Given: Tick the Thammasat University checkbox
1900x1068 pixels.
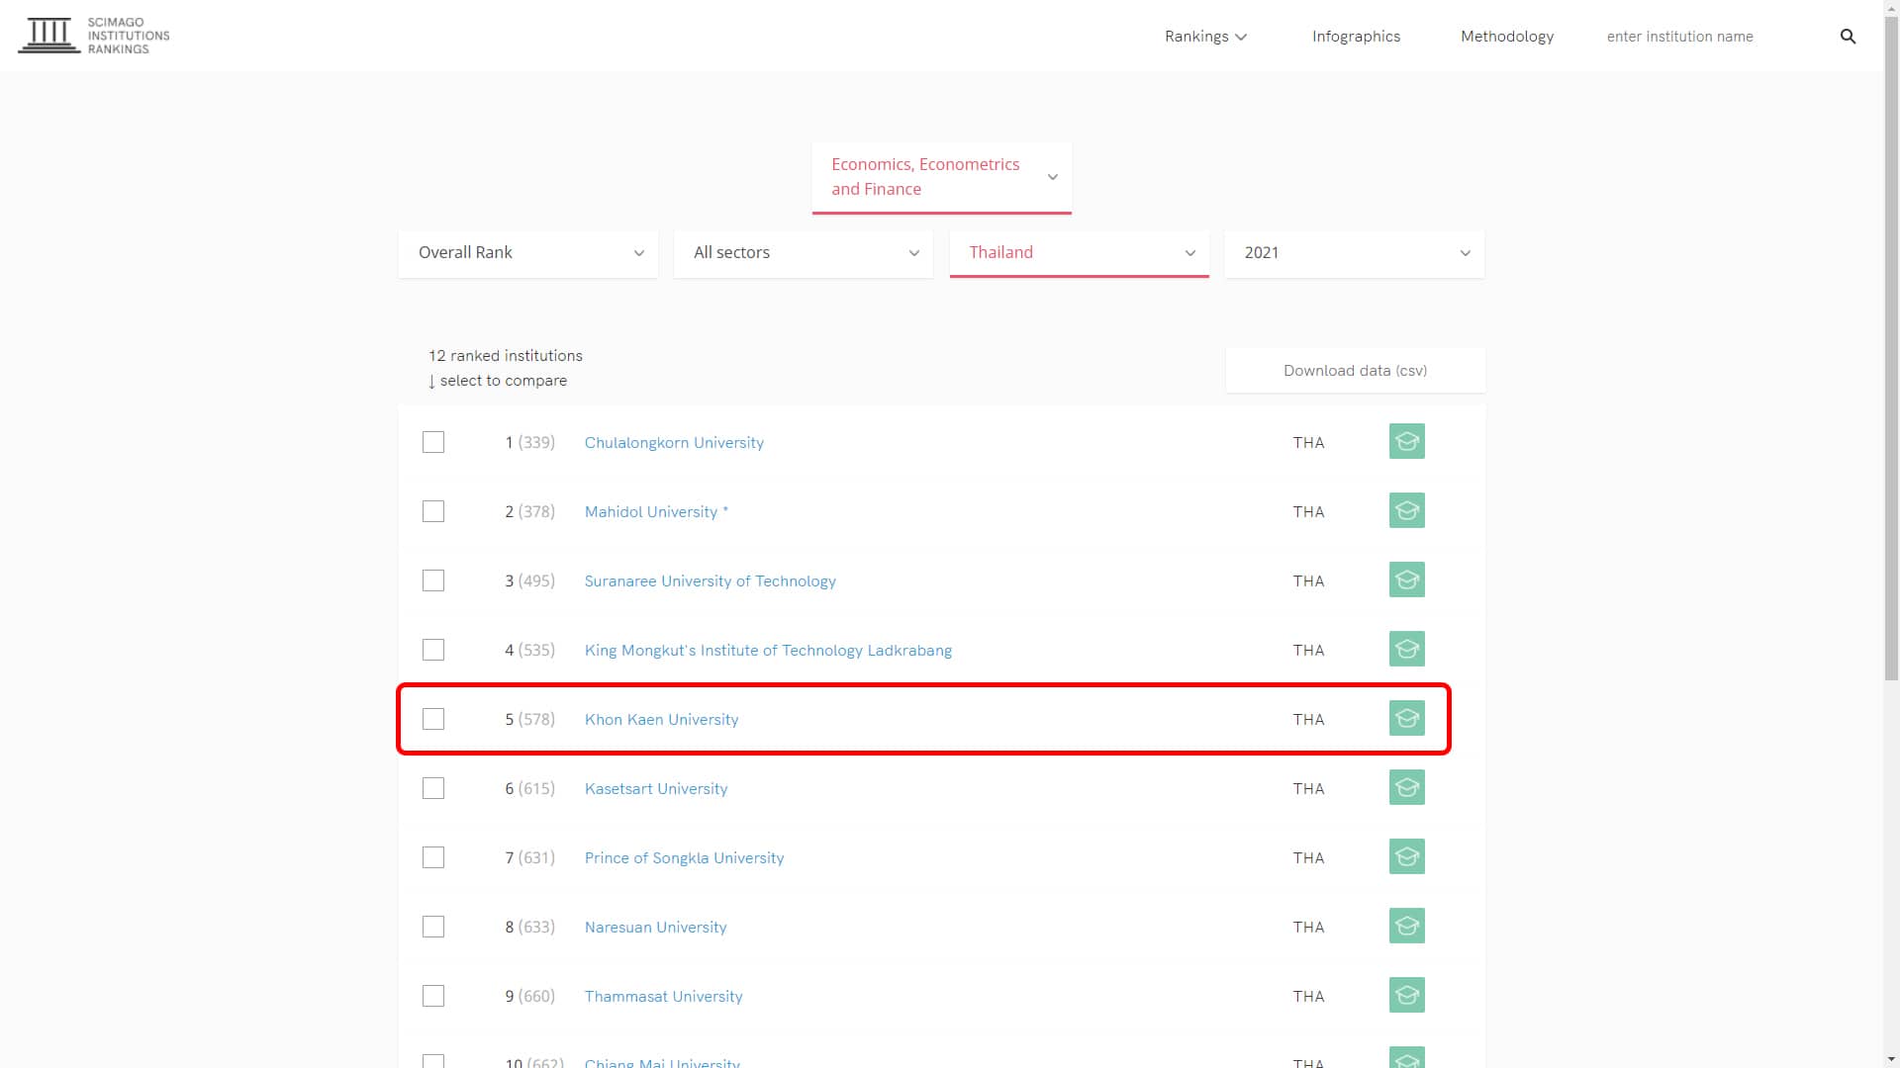Looking at the screenshot, I should click(x=433, y=996).
